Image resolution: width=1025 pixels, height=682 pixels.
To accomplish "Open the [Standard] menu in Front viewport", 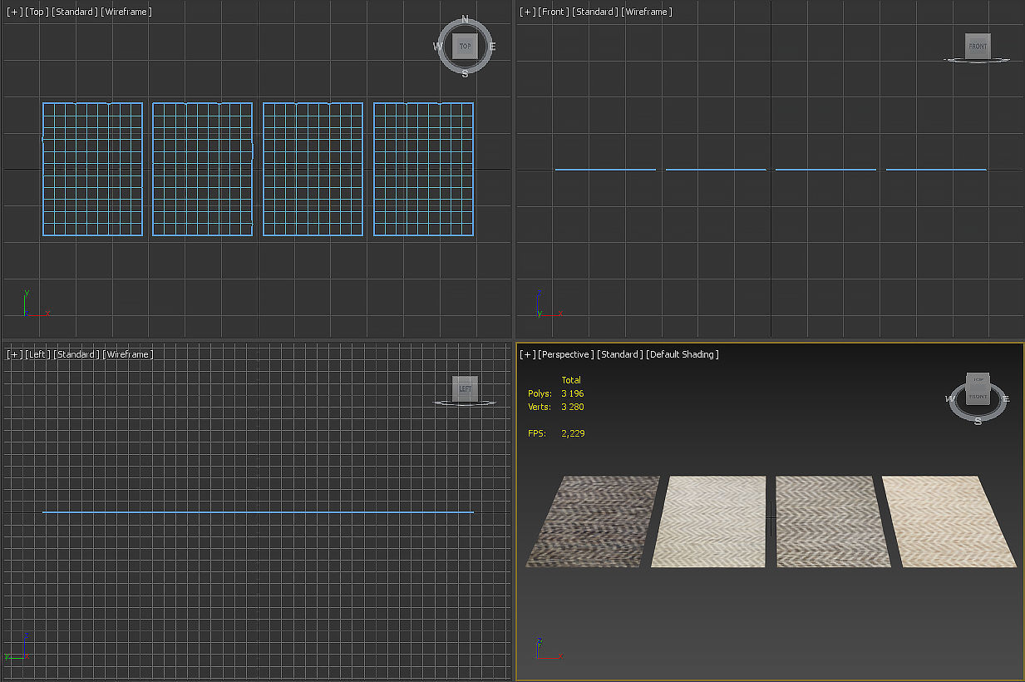I will (x=595, y=12).
